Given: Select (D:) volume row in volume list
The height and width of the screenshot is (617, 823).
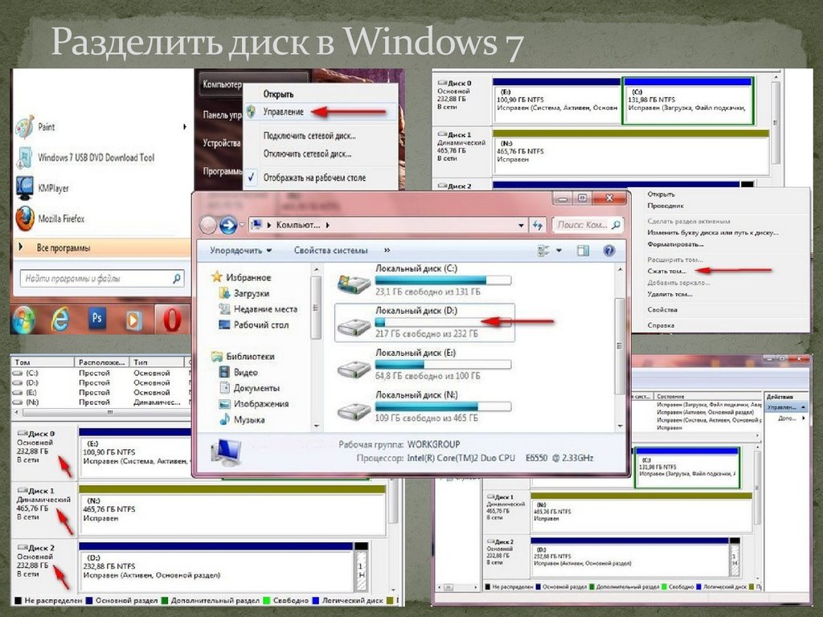Looking at the screenshot, I should coord(100,382).
